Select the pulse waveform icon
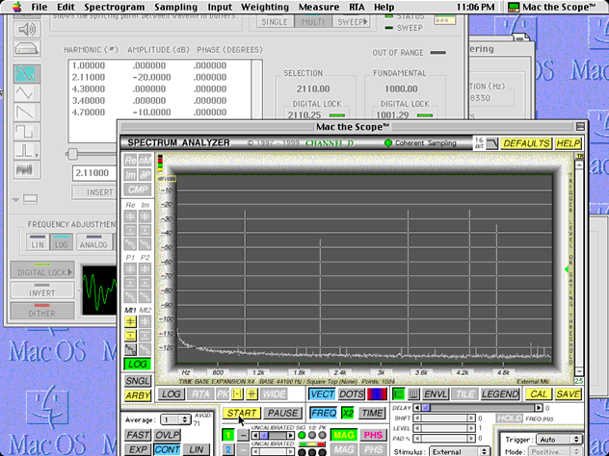This screenshot has width=609, height=456. click(x=27, y=150)
